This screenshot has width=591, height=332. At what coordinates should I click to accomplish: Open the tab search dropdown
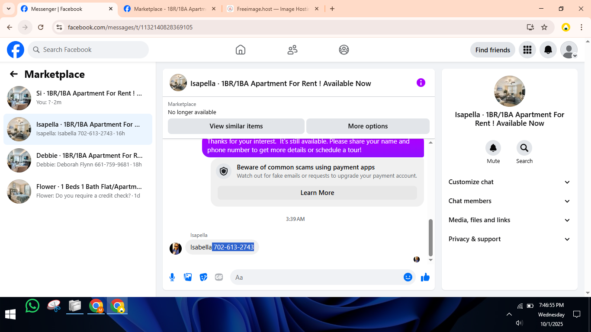(8, 9)
